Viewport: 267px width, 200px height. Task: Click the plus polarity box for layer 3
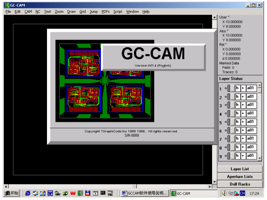(243, 105)
